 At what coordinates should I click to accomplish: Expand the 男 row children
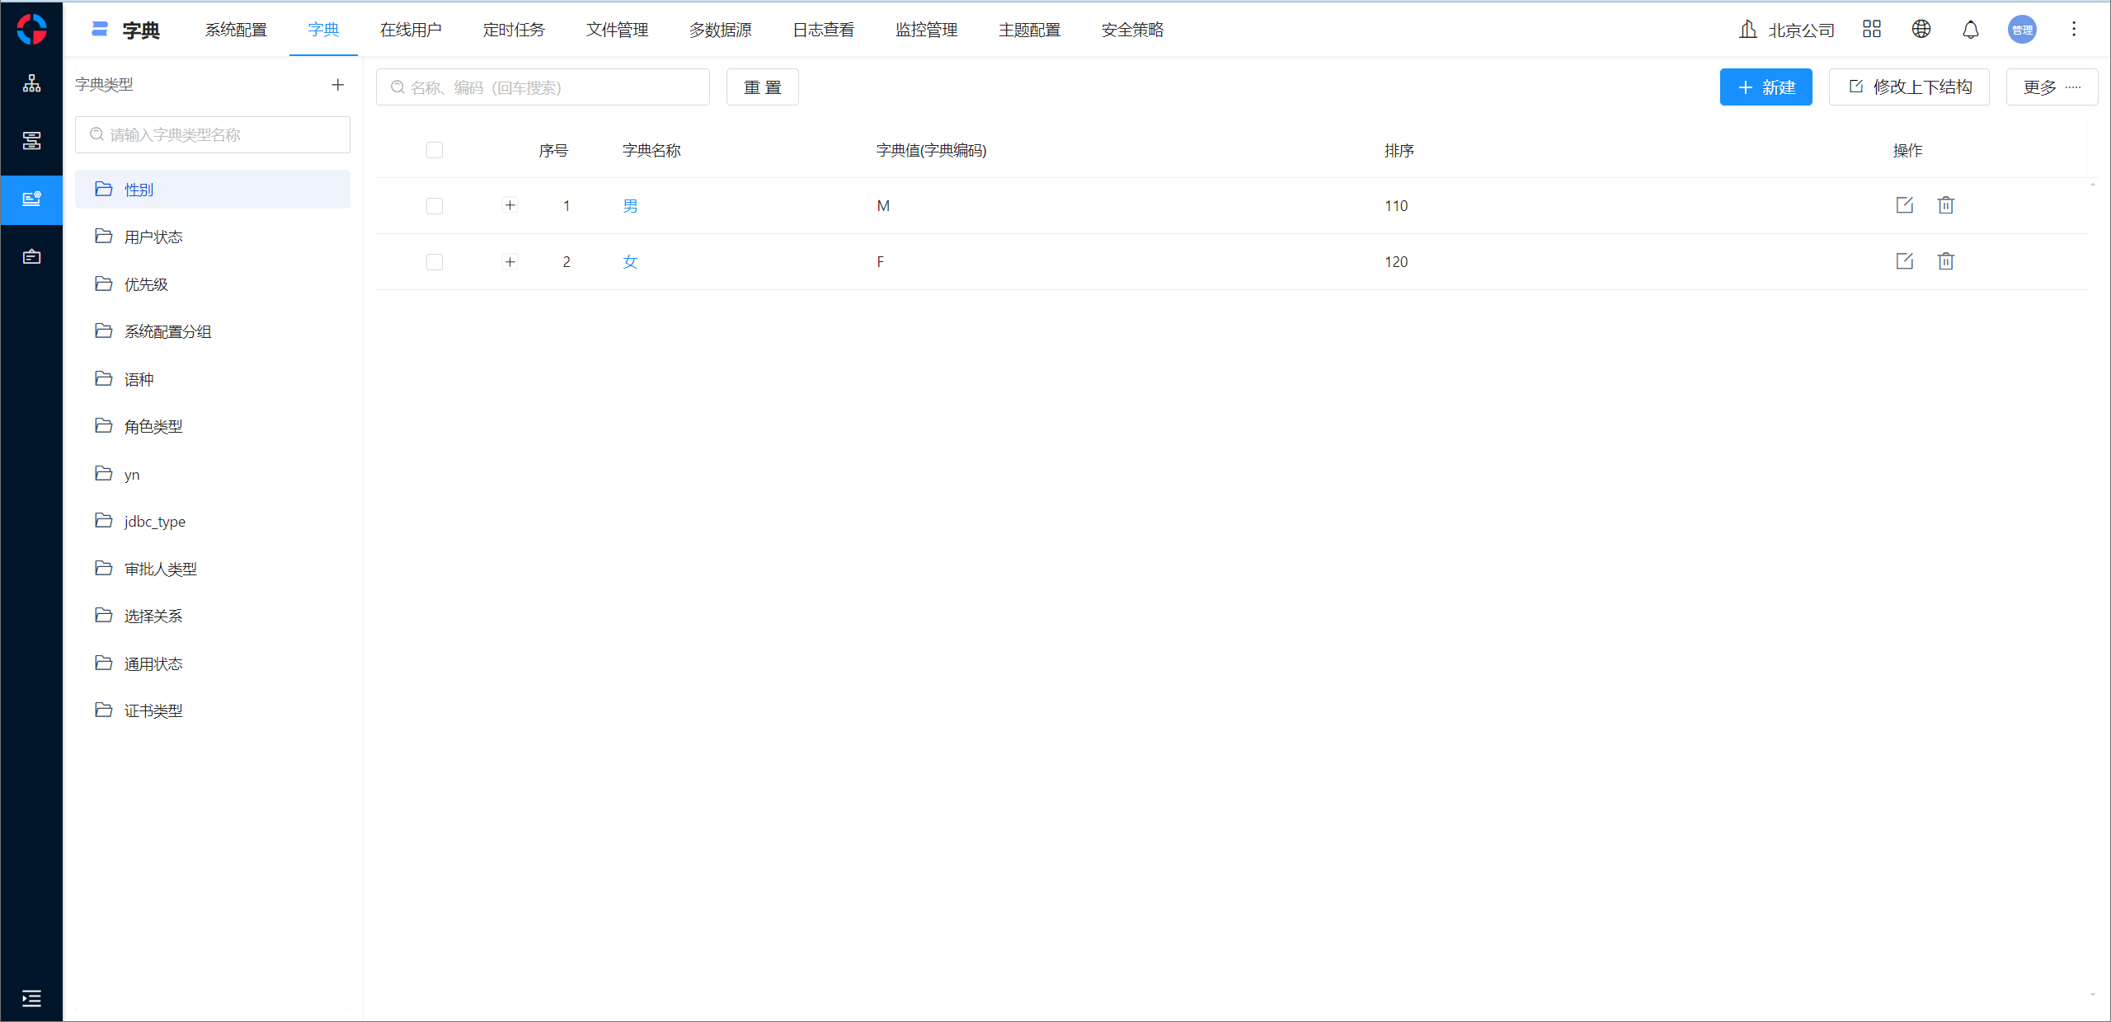510,206
